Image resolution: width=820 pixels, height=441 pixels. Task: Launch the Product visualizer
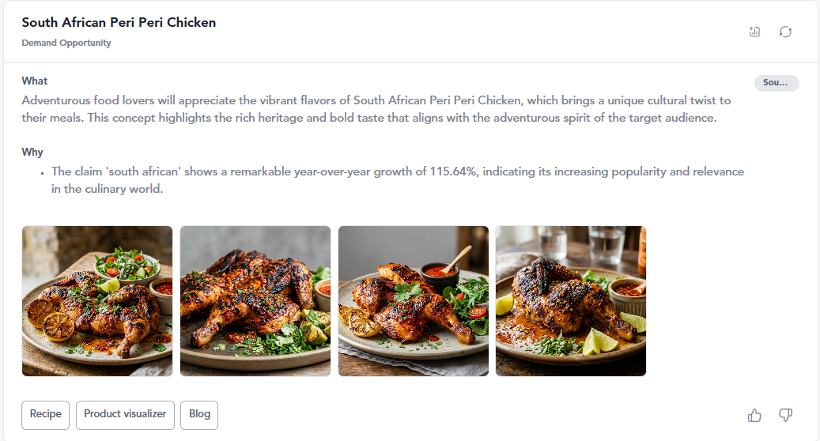[x=125, y=415]
